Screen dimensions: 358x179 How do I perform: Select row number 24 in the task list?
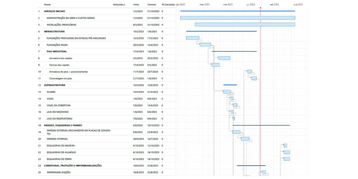pyautogui.click(x=39, y=166)
